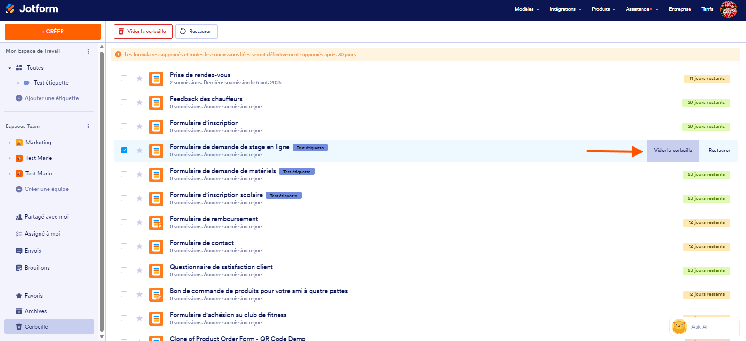Screen dimensions: 746x341
Task: Click form icon of Bon de commande de produits
Action: point(156,295)
